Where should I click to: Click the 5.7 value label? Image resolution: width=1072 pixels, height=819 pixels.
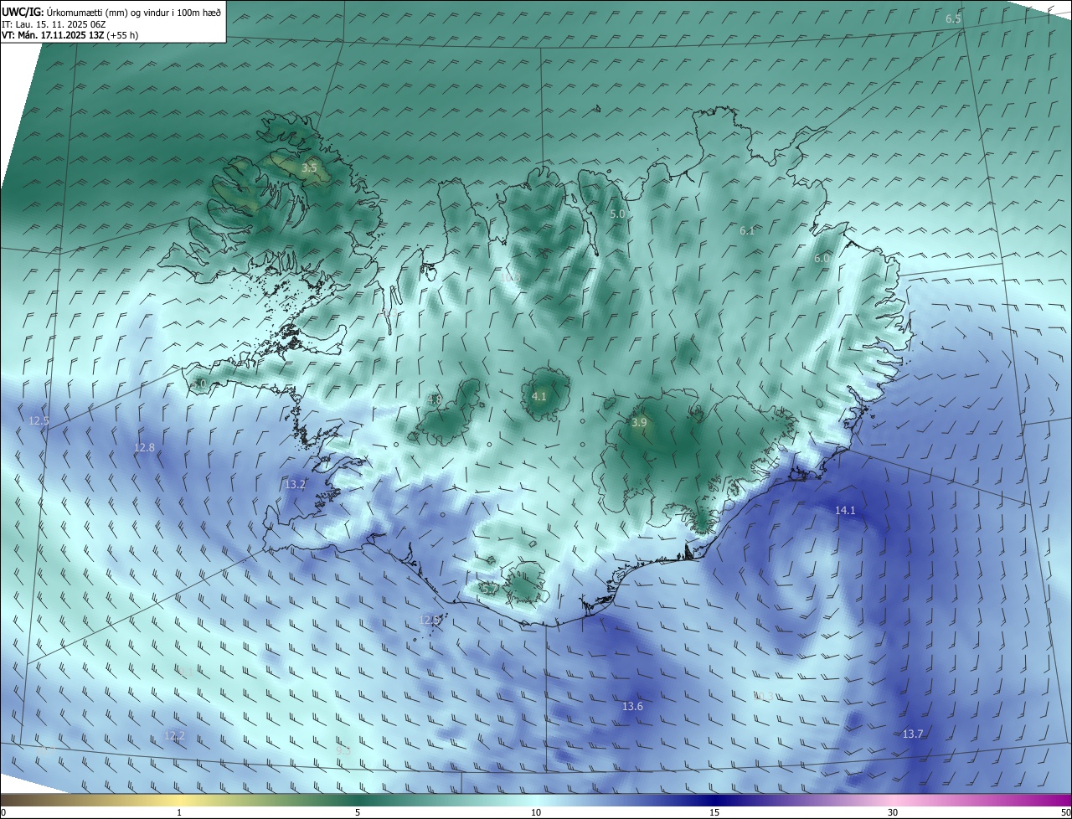click(x=489, y=589)
